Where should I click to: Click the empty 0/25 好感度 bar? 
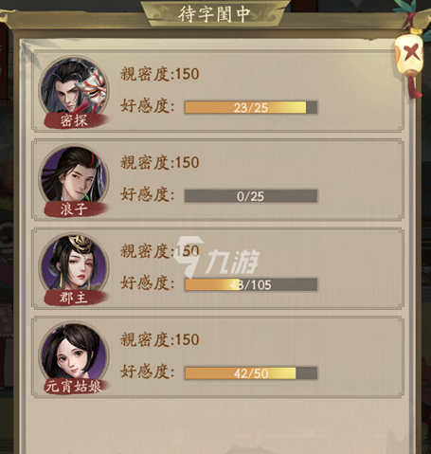[251, 196]
